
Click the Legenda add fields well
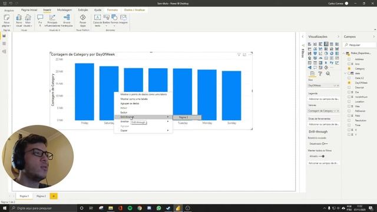(323, 99)
